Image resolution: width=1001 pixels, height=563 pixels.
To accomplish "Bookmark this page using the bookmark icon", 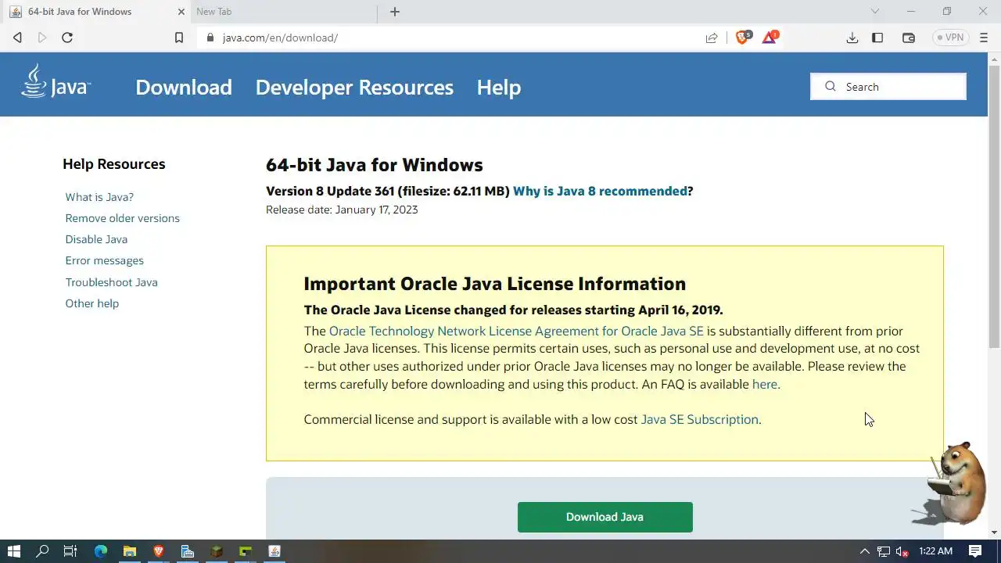I will (179, 38).
